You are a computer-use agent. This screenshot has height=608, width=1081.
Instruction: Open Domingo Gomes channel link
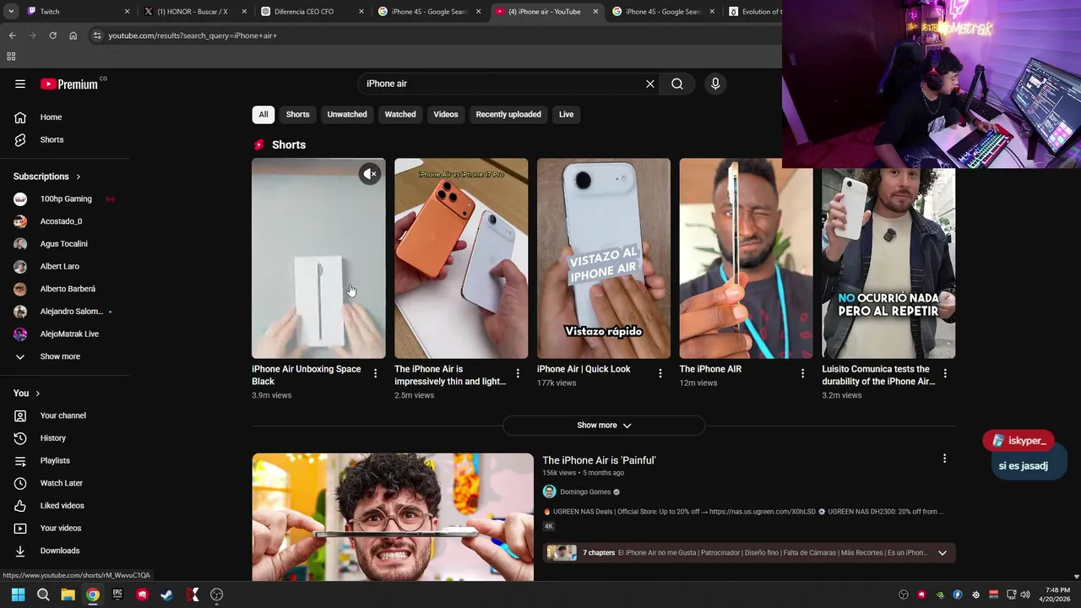[584, 492]
